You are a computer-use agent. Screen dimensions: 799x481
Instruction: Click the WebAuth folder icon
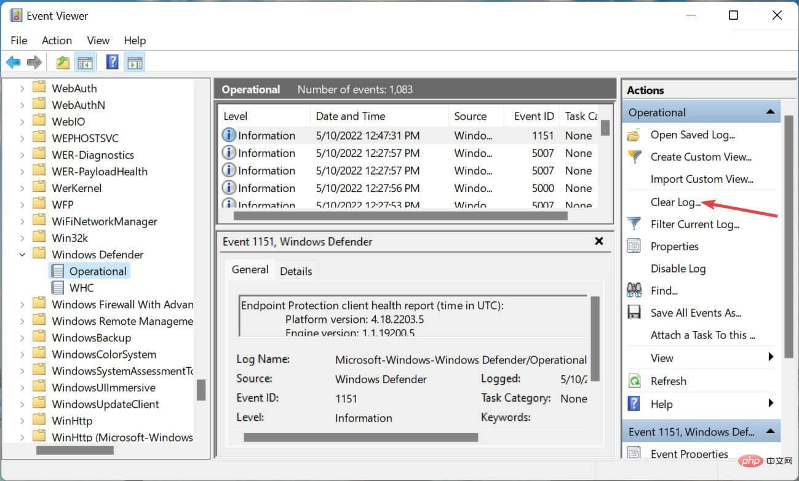point(39,87)
